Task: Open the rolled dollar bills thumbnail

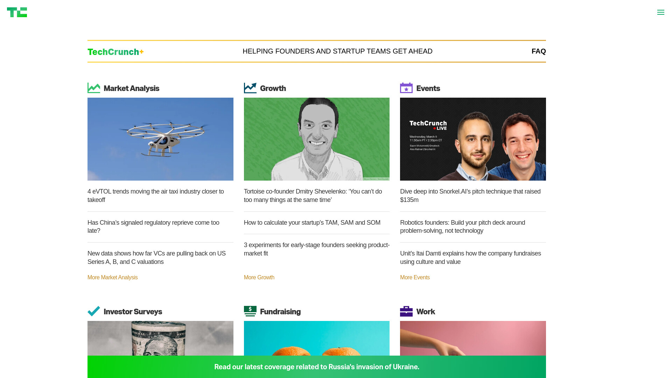Action: click(x=160, y=338)
